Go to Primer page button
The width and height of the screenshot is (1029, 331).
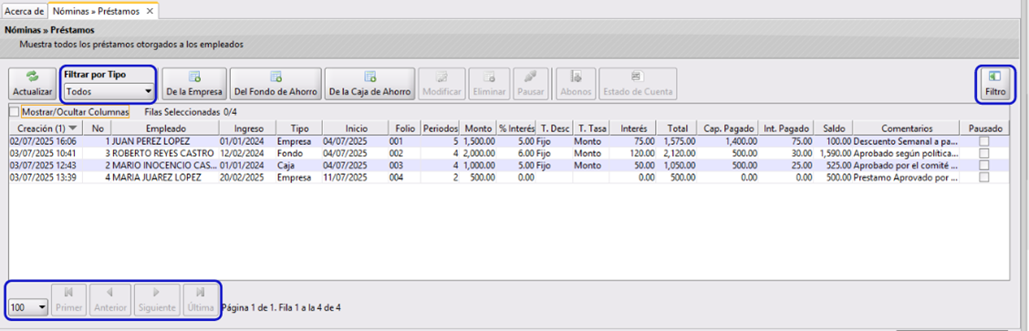[69, 300]
